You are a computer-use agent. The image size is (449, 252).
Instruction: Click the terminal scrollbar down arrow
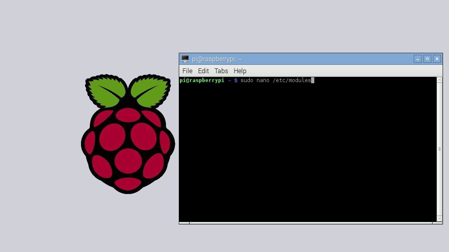(x=439, y=218)
